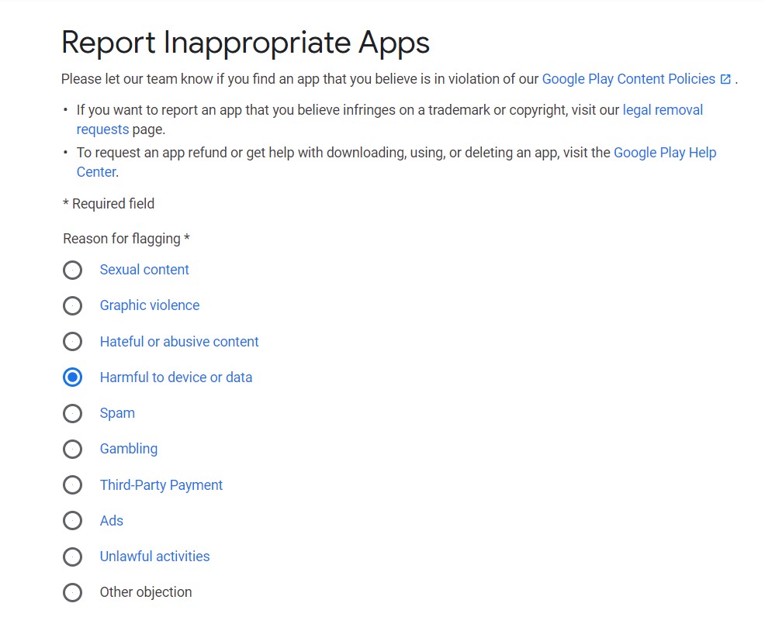Viewport: 765px width, 617px height.
Task: Choose the Ads radio button
Action: 72,521
